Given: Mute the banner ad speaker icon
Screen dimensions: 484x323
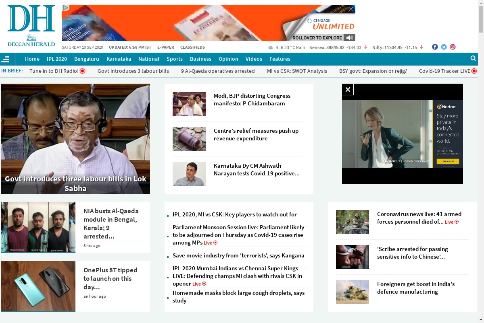Looking at the screenshot, I should pyautogui.click(x=349, y=37).
